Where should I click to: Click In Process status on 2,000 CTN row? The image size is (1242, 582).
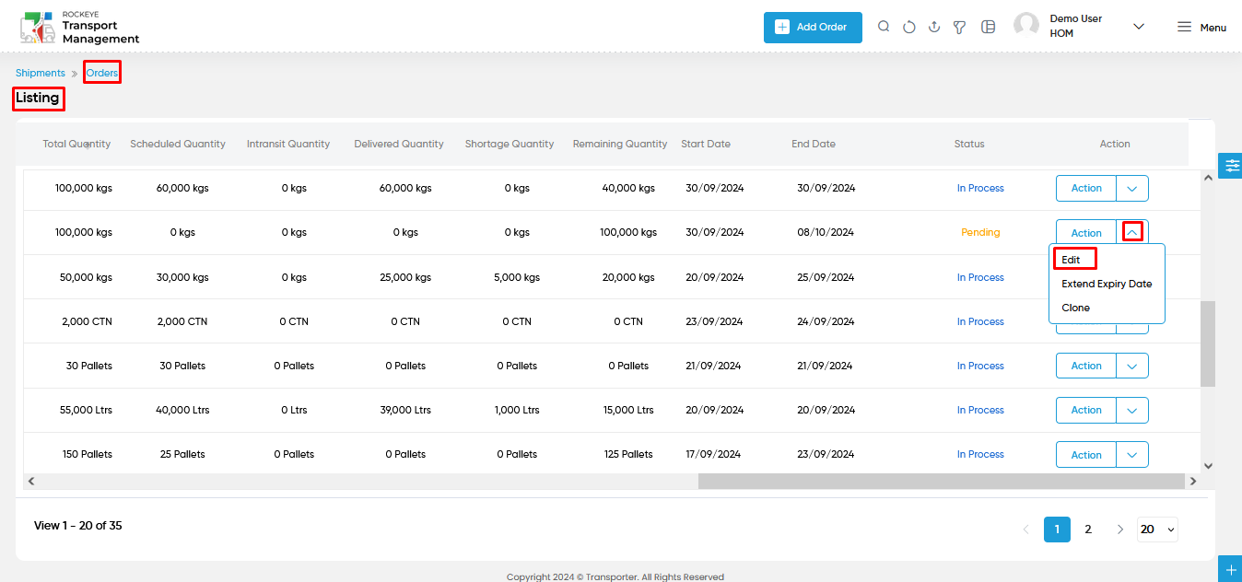(980, 321)
